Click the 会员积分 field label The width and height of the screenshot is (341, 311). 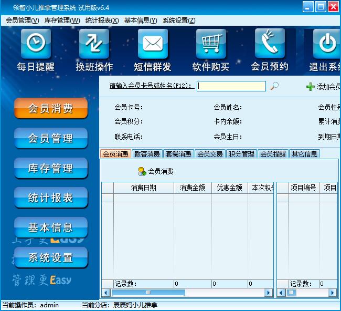pos(129,121)
